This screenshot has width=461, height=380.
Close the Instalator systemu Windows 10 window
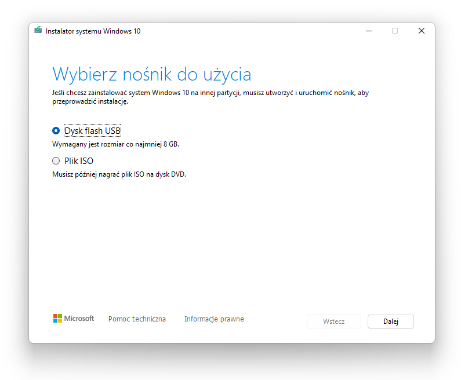coord(422,31)
